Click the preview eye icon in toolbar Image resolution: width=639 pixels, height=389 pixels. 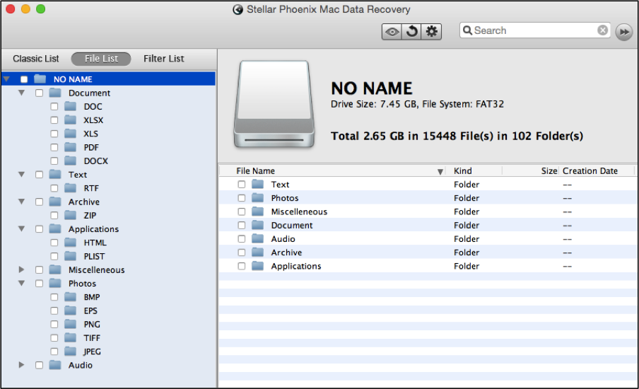click(x=392, y=31)
